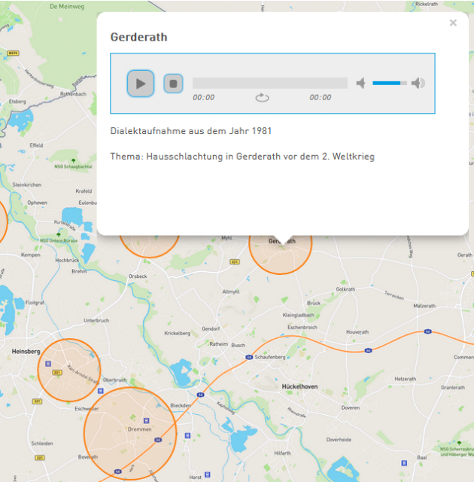Viewport: 474px width, 482px height.
Task: Click the Houverath place label
Action: point(357,332)
